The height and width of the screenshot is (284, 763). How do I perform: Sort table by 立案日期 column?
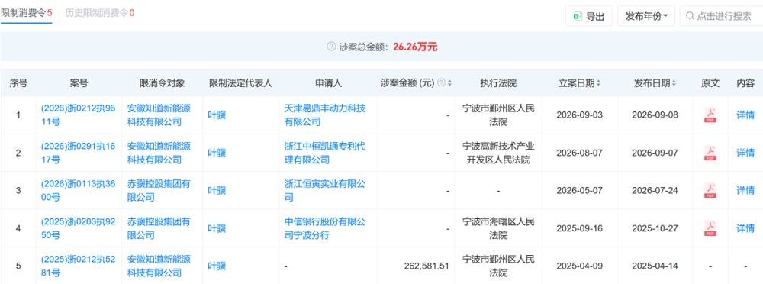point(598,83)
